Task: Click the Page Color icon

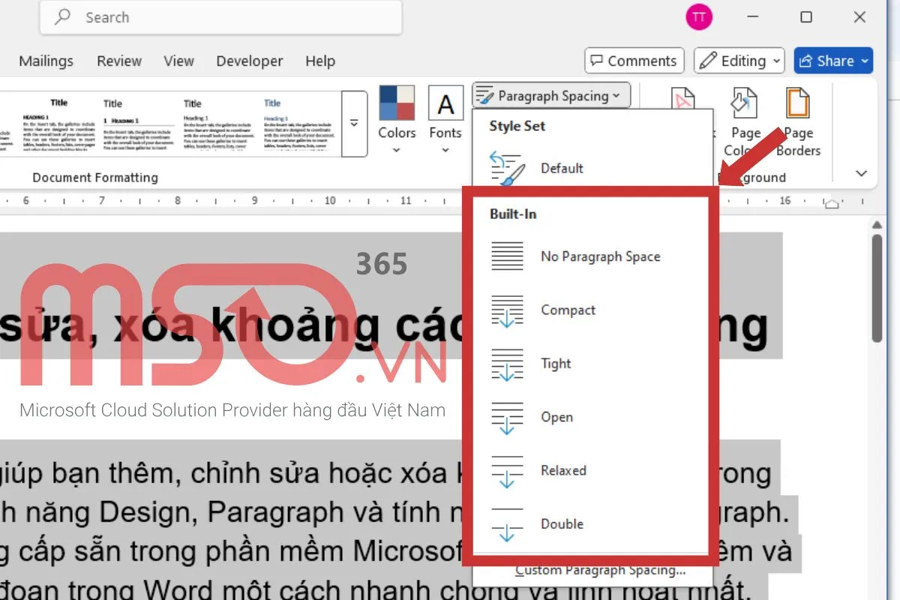Action: 745,105
